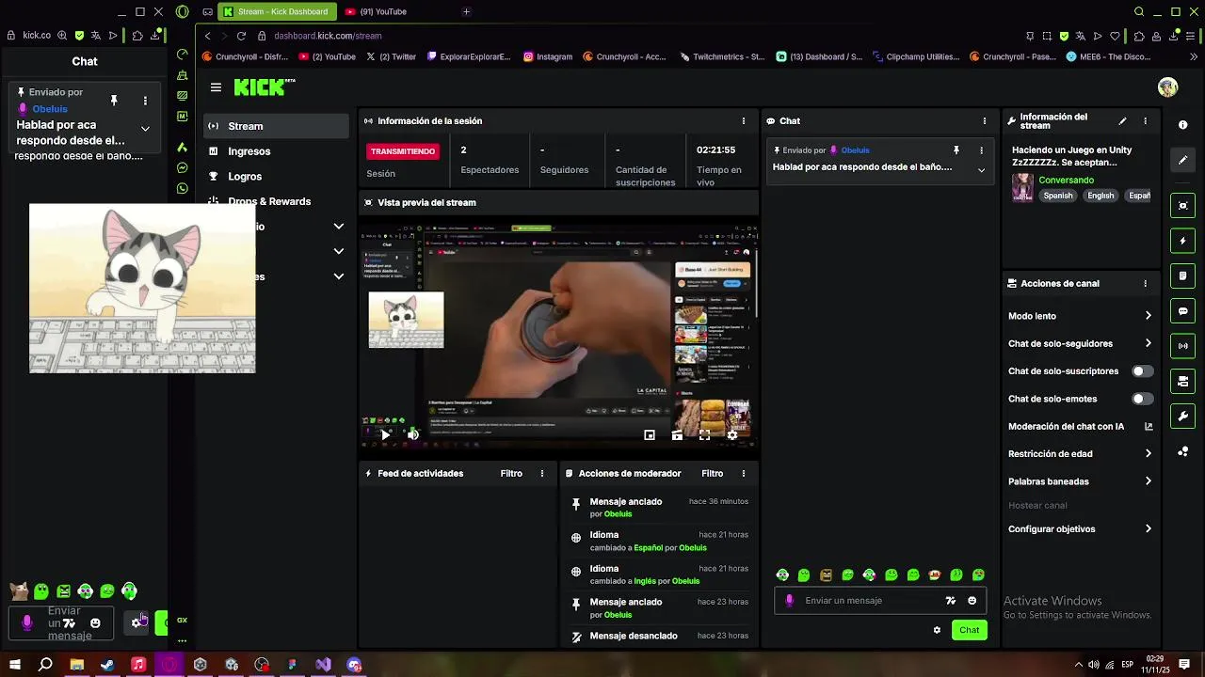Select pencil edit tool in right rail

(1183, 160)
